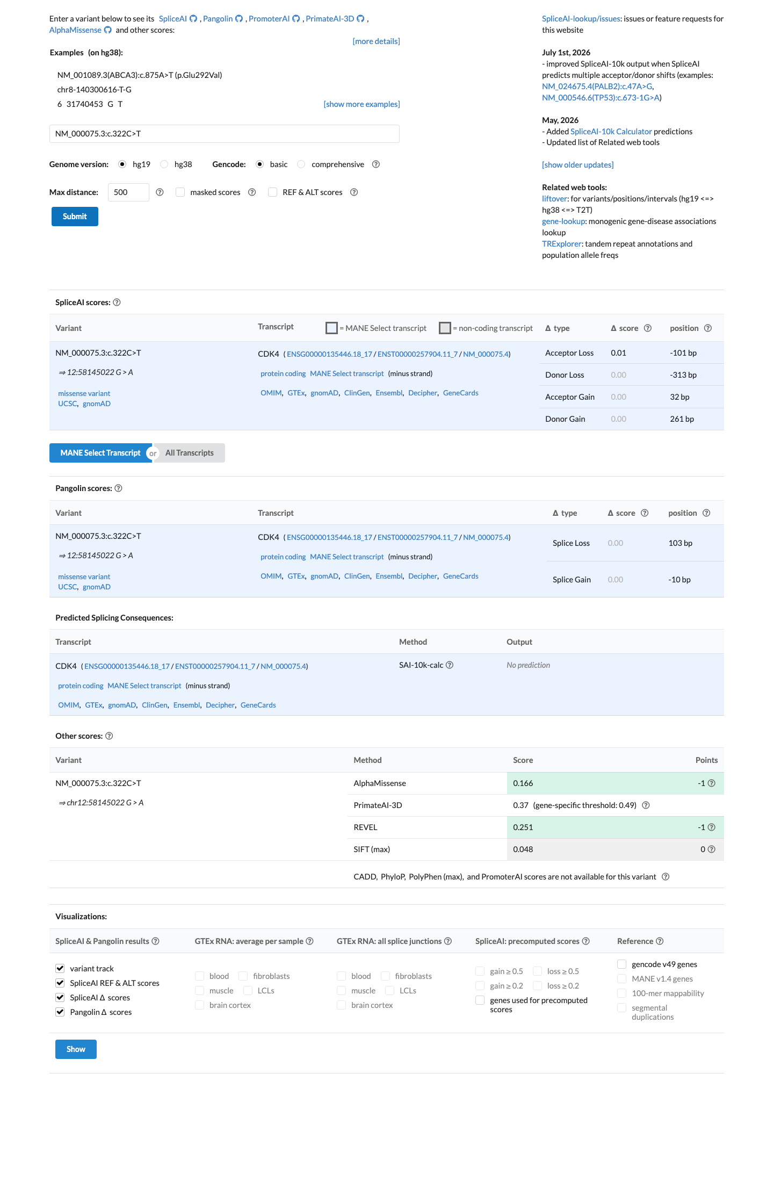Screen dimensions: 781x1182
Task: Expand more details link
Action: (x=376, y=41)
